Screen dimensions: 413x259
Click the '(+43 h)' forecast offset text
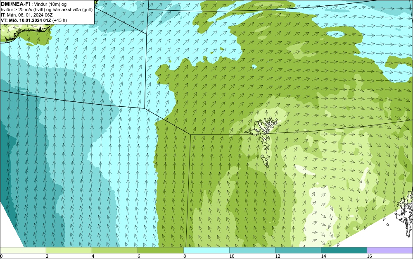pos(60,20)
